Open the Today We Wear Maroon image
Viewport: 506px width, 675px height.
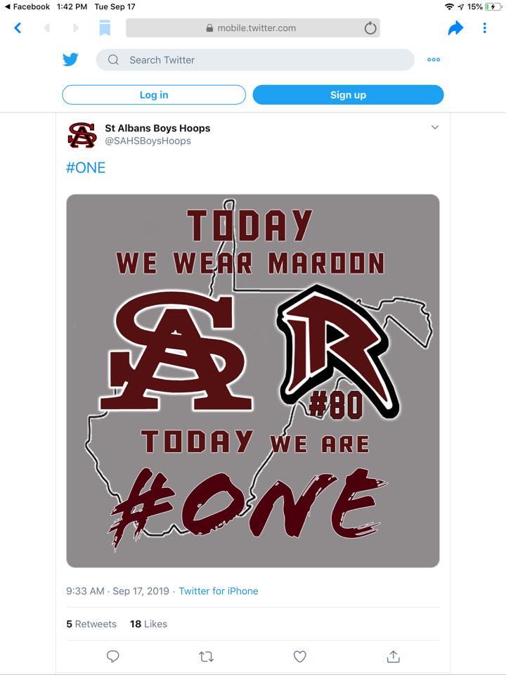[x=253, y=380]
